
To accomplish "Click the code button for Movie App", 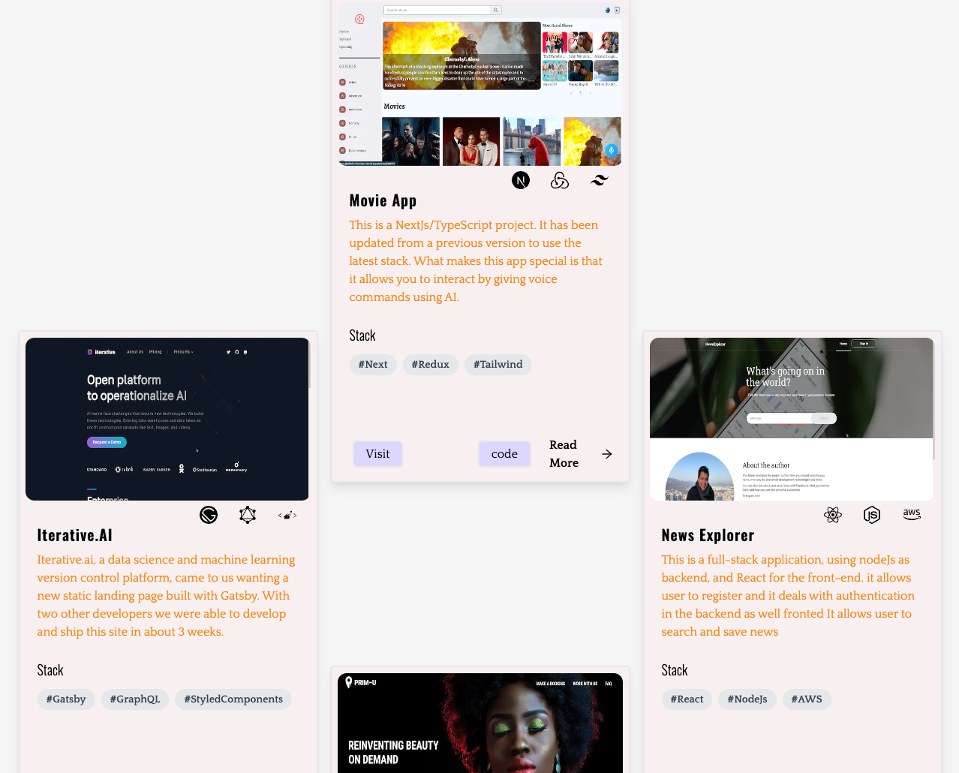I will tap(504, 454).
